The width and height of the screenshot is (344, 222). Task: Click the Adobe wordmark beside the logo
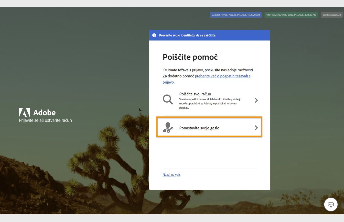[x=46, y=112]
